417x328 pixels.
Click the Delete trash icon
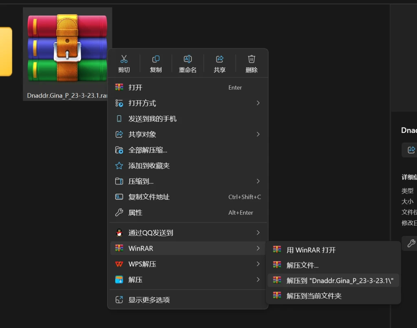(x=251, y=59)
